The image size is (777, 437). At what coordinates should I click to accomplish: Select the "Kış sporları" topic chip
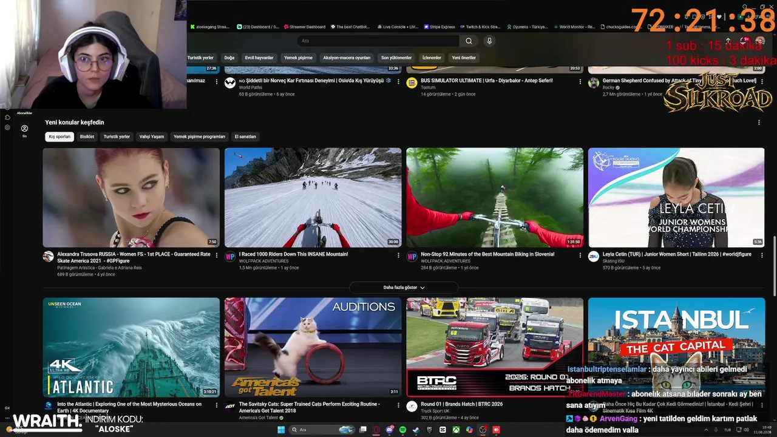tap(59, 137)
